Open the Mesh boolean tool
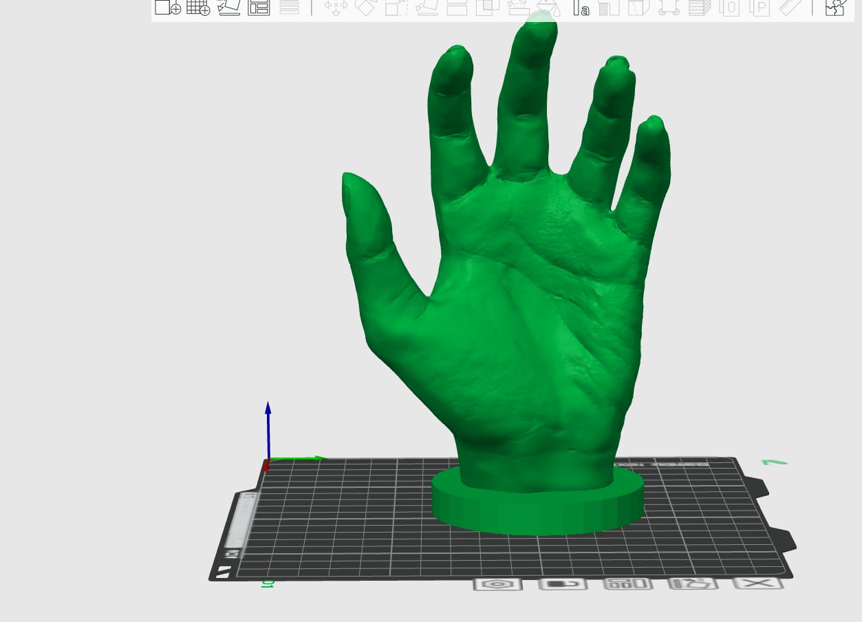This screenshot has width=862, height=622. 488,8
